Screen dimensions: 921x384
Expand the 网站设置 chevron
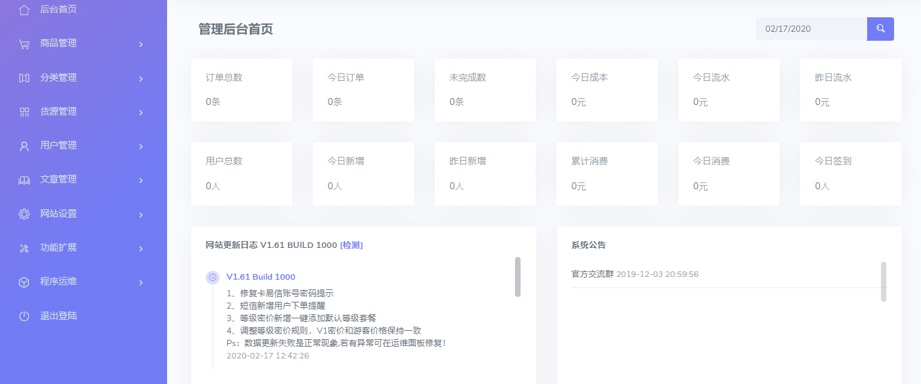(141, 215)
